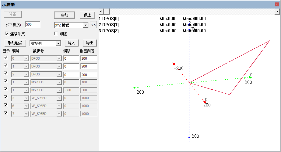Toggle display checkbox for MSPEED offset -600 row
The width and height of the screenshot is (281, 152).
coord(5,89)
